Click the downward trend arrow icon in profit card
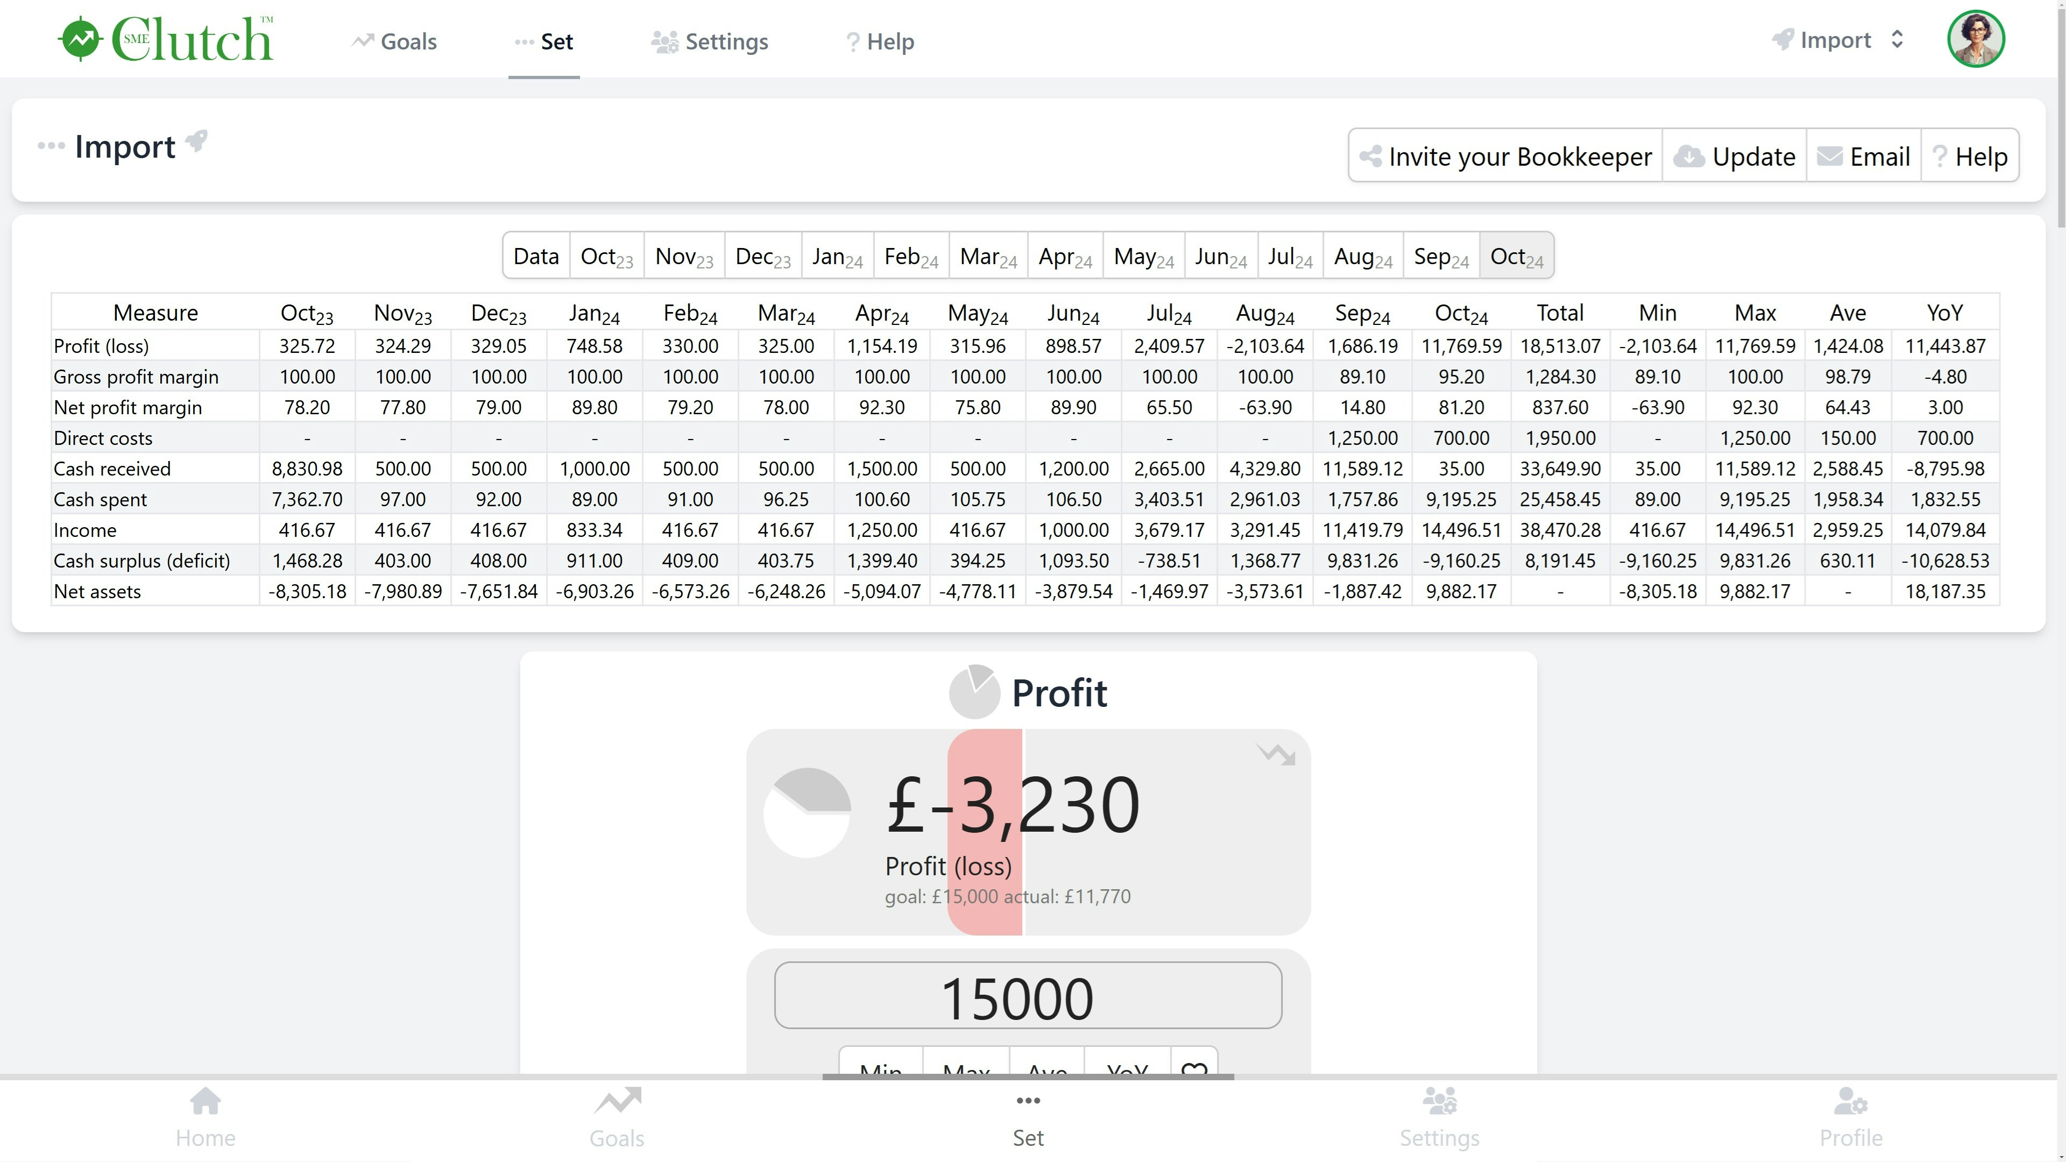The image size is (2066, 1162). coord(1276,755)
